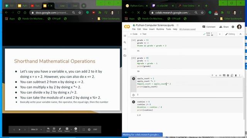Run the apple_count code cell
This screenshot has height=138, width=247.
[x=134, y=79]
